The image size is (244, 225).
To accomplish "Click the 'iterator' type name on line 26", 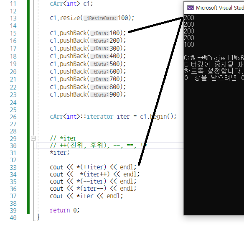I will tap(100, 117).
